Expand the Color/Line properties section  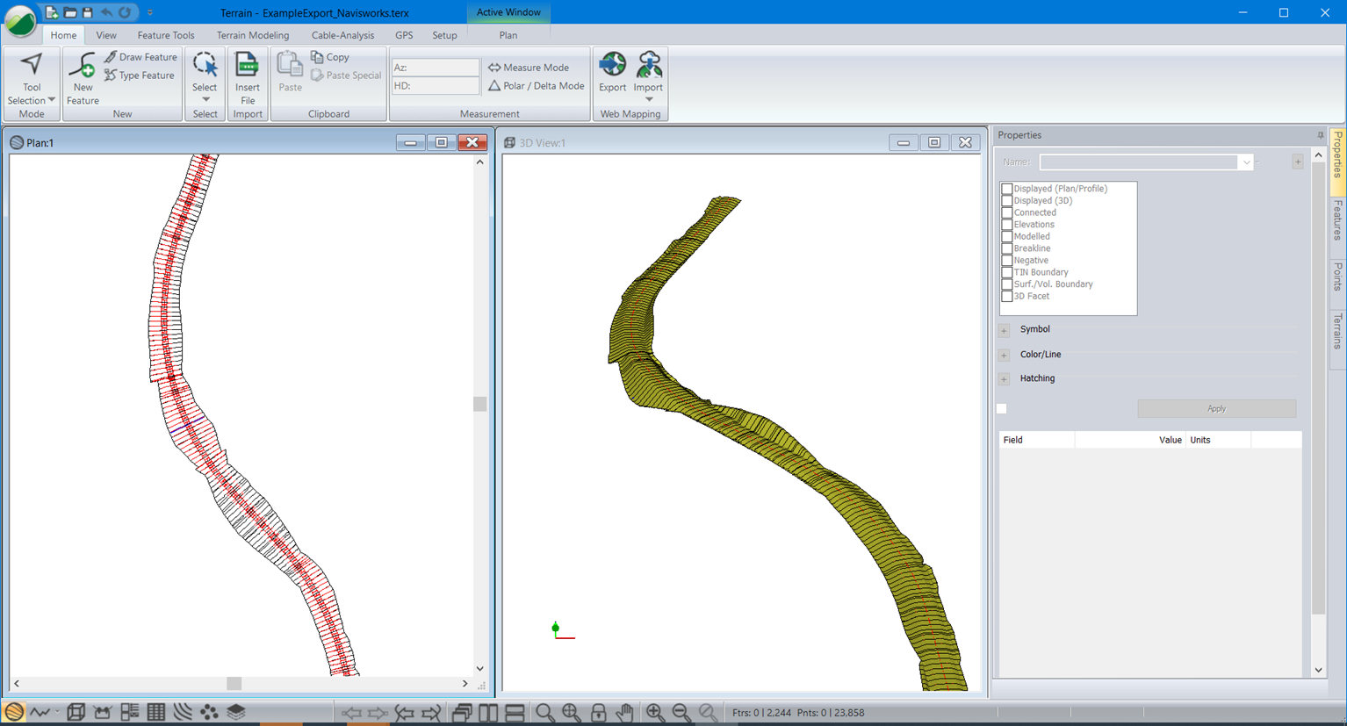(1004, 356)
